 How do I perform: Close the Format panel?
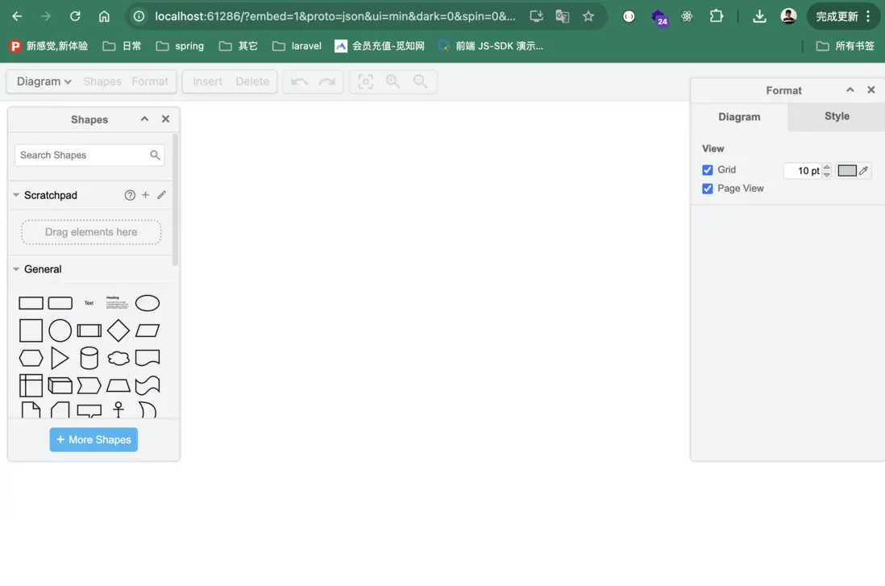(870, 89)
